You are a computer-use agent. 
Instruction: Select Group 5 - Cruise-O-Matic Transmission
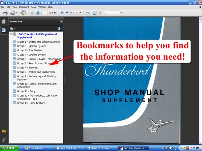[x=39, y=59]
